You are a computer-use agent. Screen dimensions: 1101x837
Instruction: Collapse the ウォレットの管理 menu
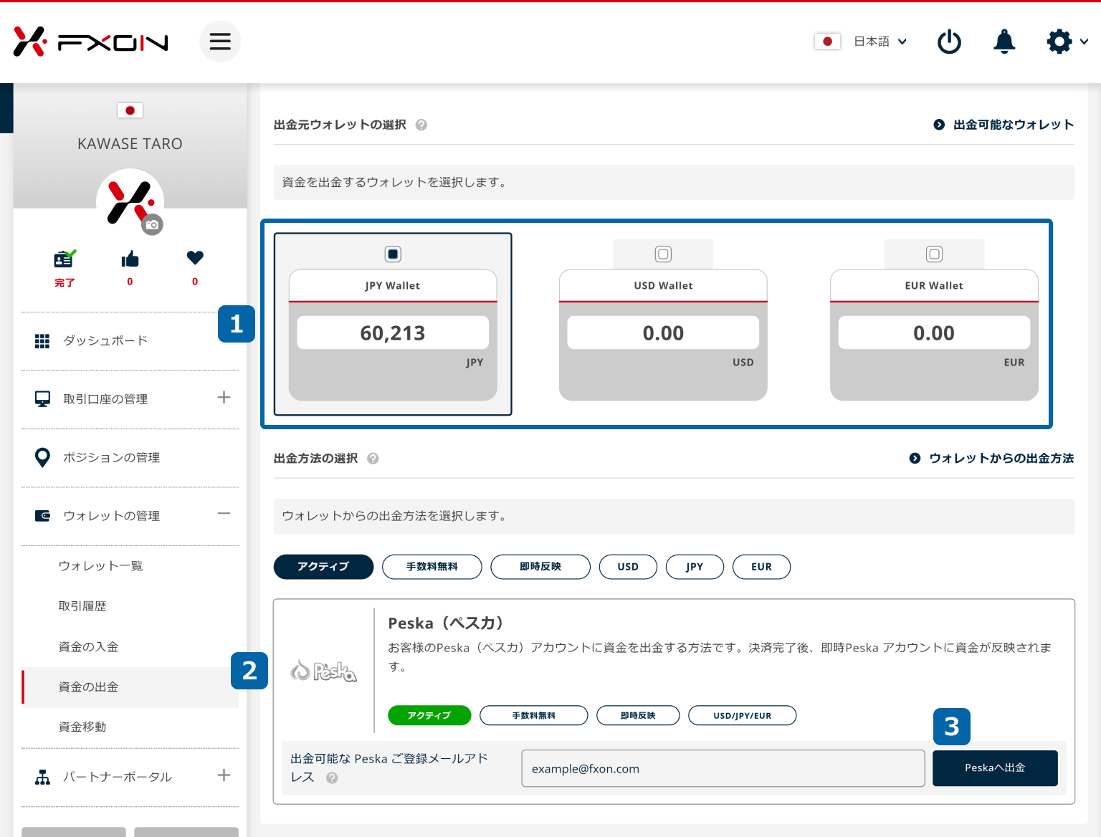coord(224,514)
